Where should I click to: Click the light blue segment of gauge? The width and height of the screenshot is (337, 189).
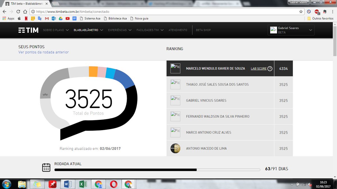[110, 73]
